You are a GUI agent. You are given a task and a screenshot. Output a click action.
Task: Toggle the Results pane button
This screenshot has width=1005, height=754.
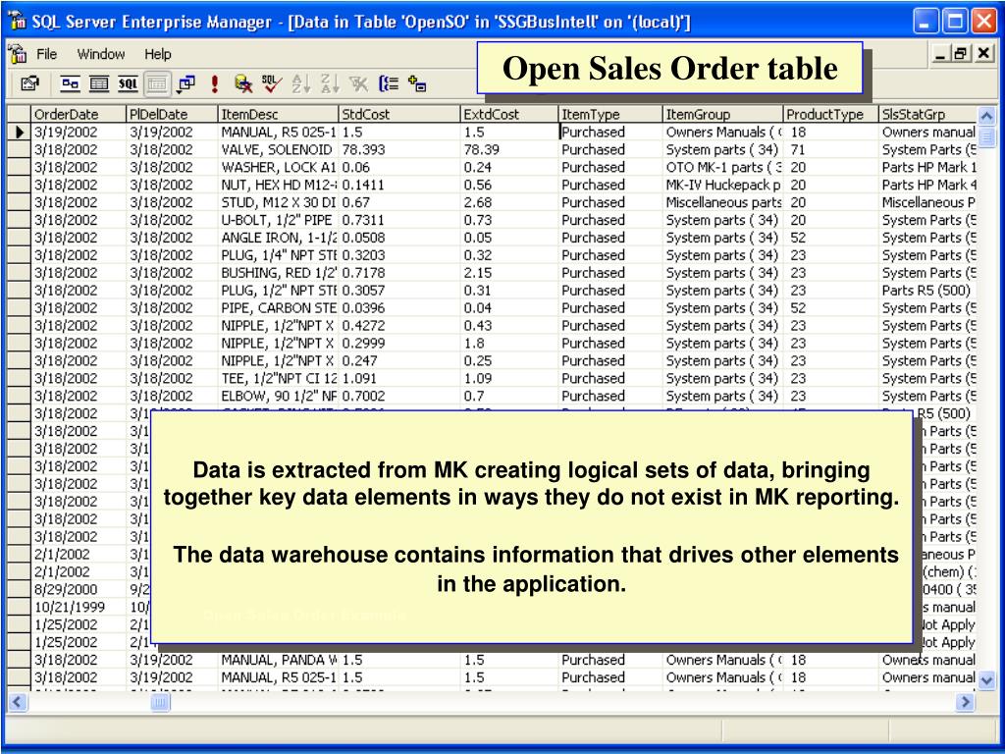(x=157, y=83)
